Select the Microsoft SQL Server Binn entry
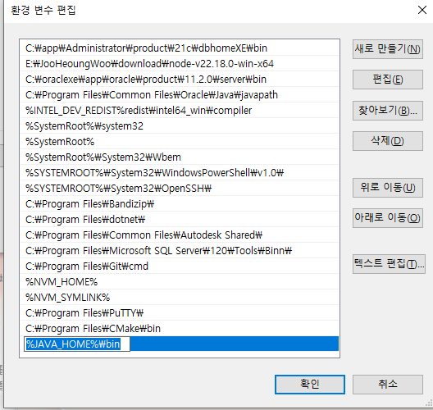The height and width of the screenshot is (410, 433). point(180,251)
